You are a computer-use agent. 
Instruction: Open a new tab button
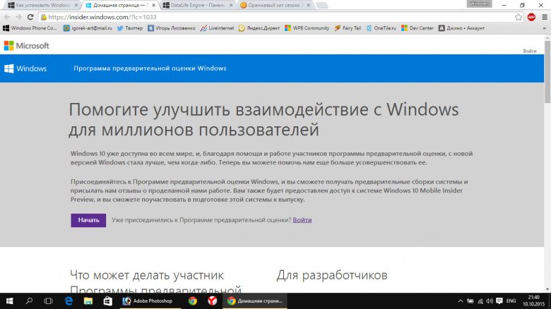(x=321, y=5)
